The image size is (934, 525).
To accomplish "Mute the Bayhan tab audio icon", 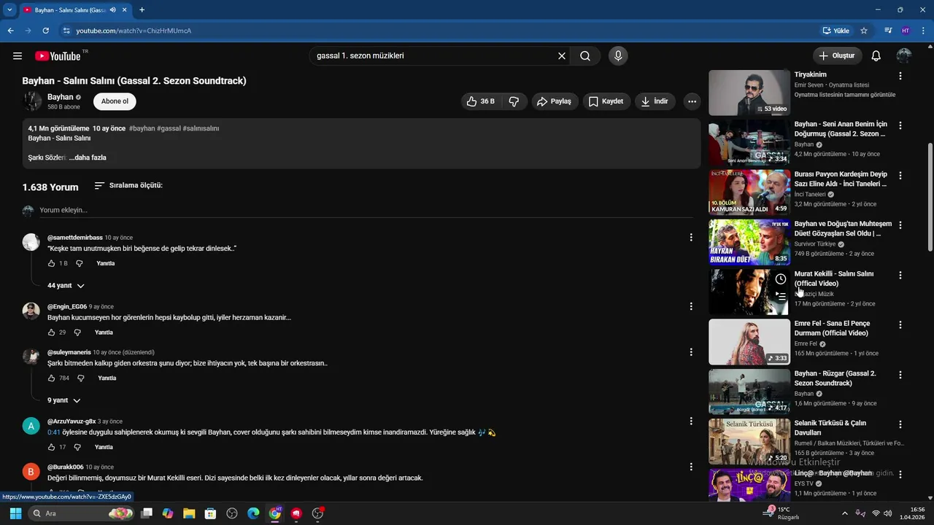I will click(113, 10).
